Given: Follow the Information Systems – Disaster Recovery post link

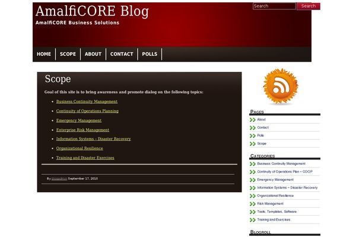Looking at the screenshot, I should 94,139.
